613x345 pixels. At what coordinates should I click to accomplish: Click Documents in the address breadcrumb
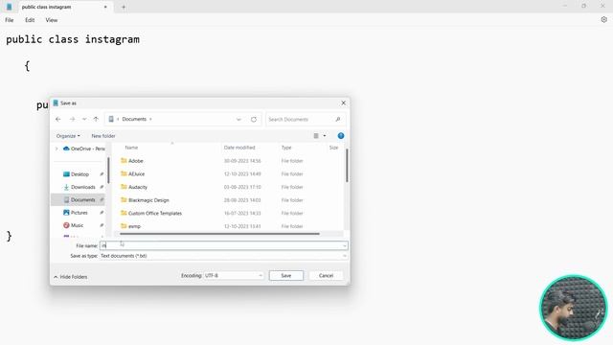point(134,119)
